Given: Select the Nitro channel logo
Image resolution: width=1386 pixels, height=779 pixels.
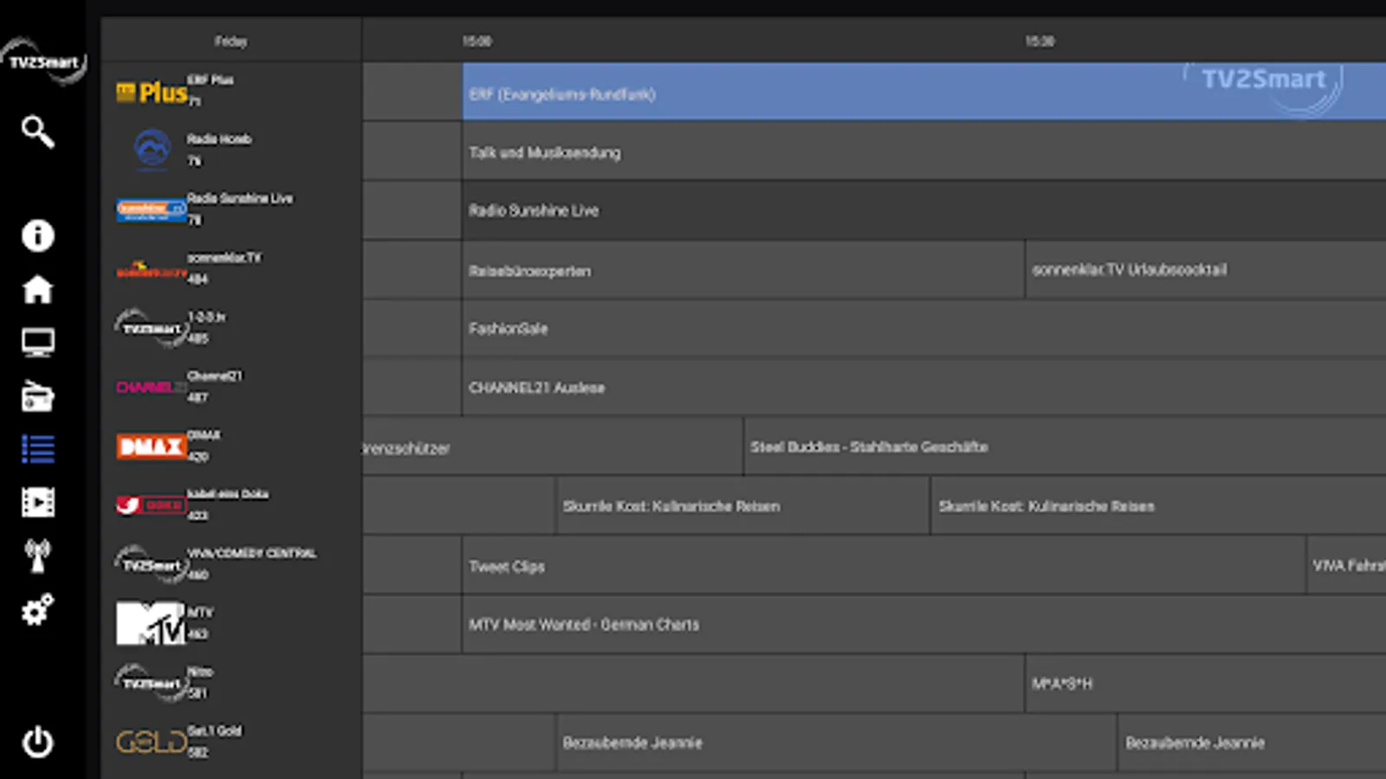Looking at the screenshot, I should (x=152, y=683).
